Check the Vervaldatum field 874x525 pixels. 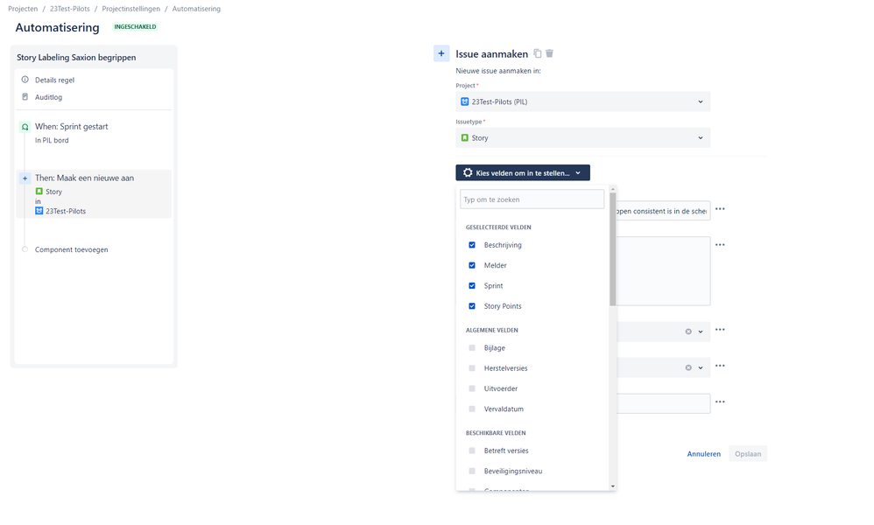pos(472,409)
